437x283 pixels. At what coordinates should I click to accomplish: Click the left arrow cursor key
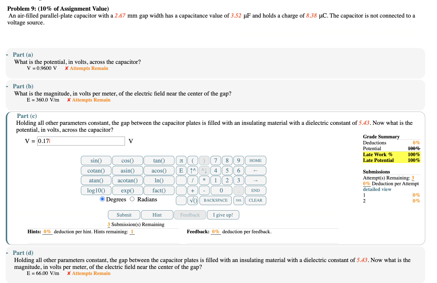255,170
